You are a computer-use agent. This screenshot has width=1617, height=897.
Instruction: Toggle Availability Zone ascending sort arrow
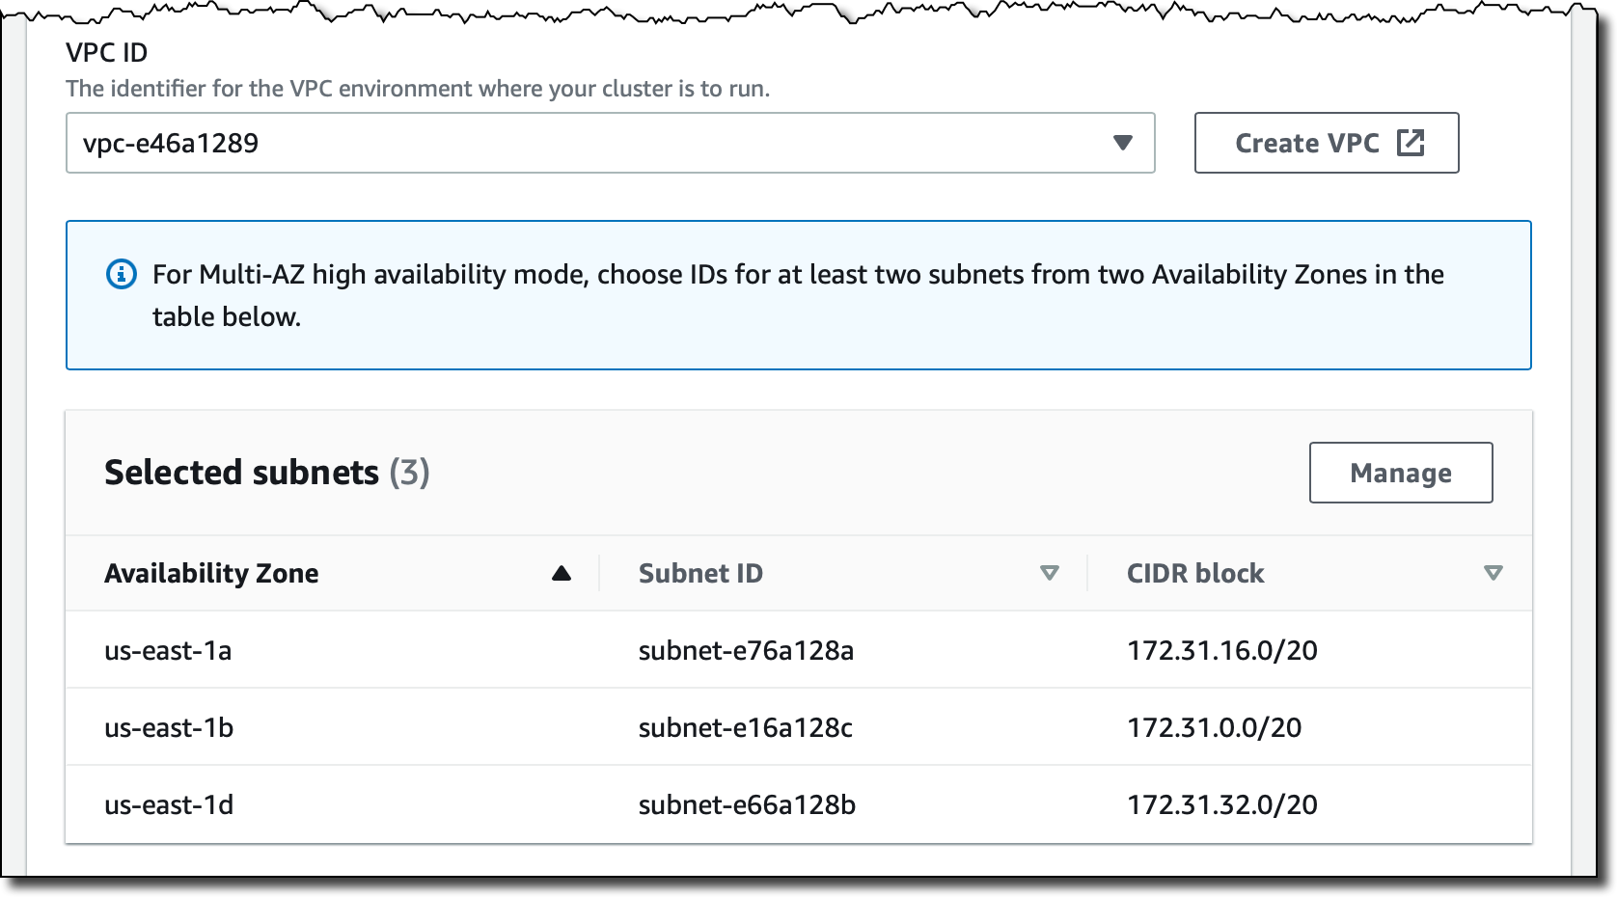562,574
